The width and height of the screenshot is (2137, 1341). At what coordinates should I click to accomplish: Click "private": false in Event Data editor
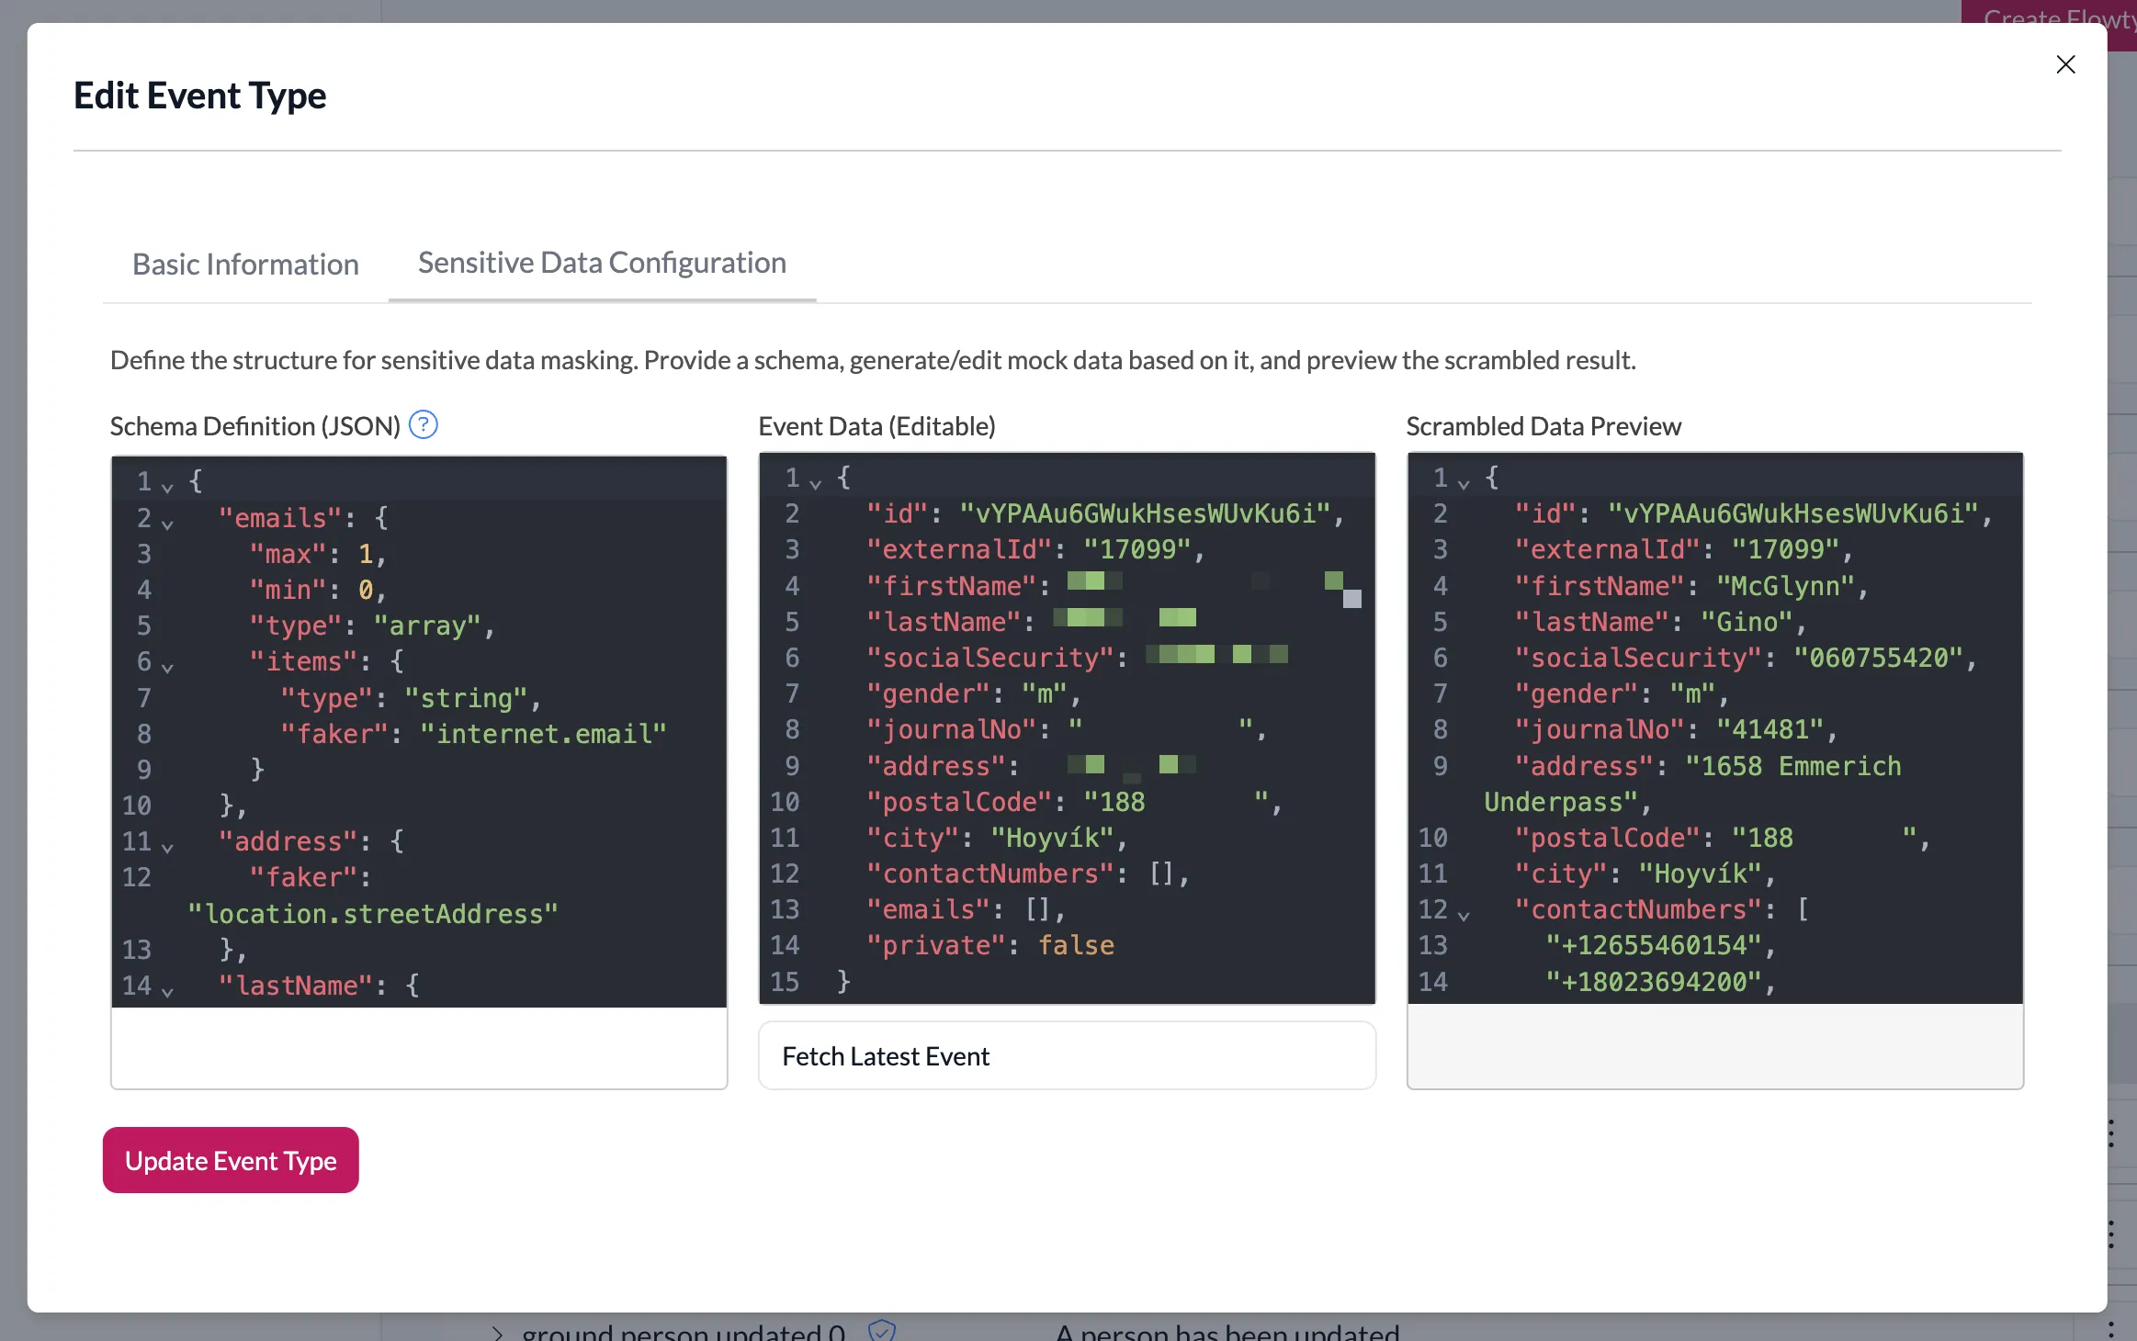[990, 945]
